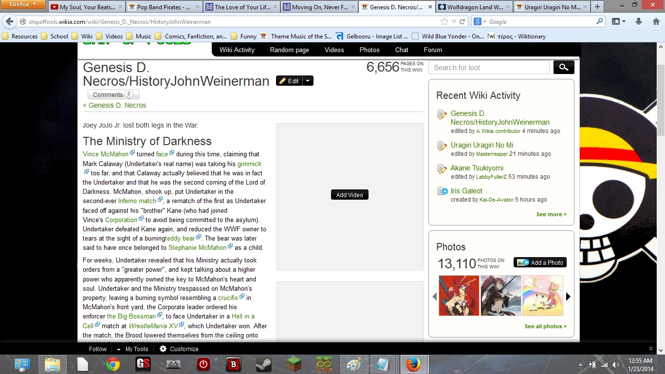Viewport: 665px width, 374px height.
Task: Launch Google Chrome from the taskbar
Action: [113, 364]
